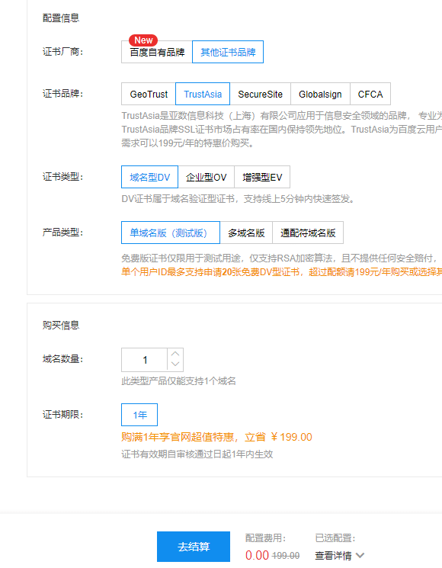442x568 pixels.
Task: Select 其他证书品牌 vendor option
Action: click(228, 52)
